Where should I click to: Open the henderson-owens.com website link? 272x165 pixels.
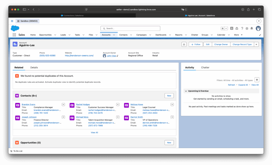(x=79, y=56)
